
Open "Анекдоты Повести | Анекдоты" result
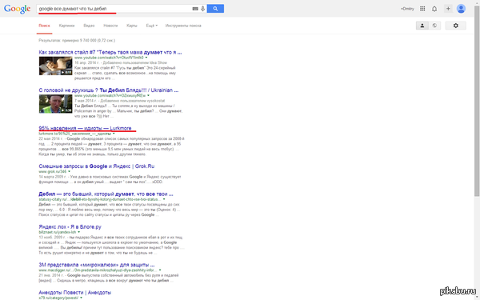tap(74, 293)
